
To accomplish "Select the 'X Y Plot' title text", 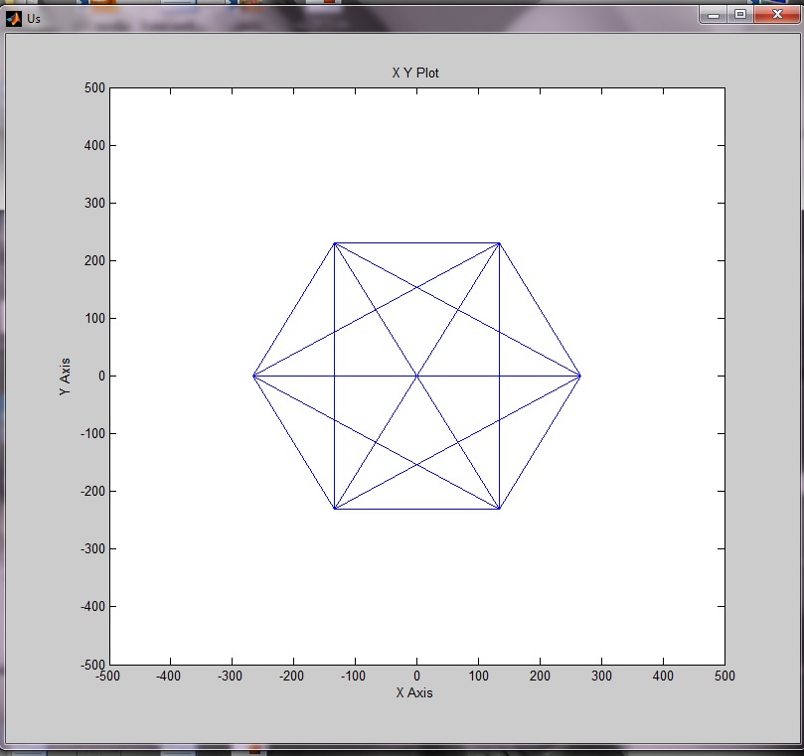I will click(x=416, y=73).
